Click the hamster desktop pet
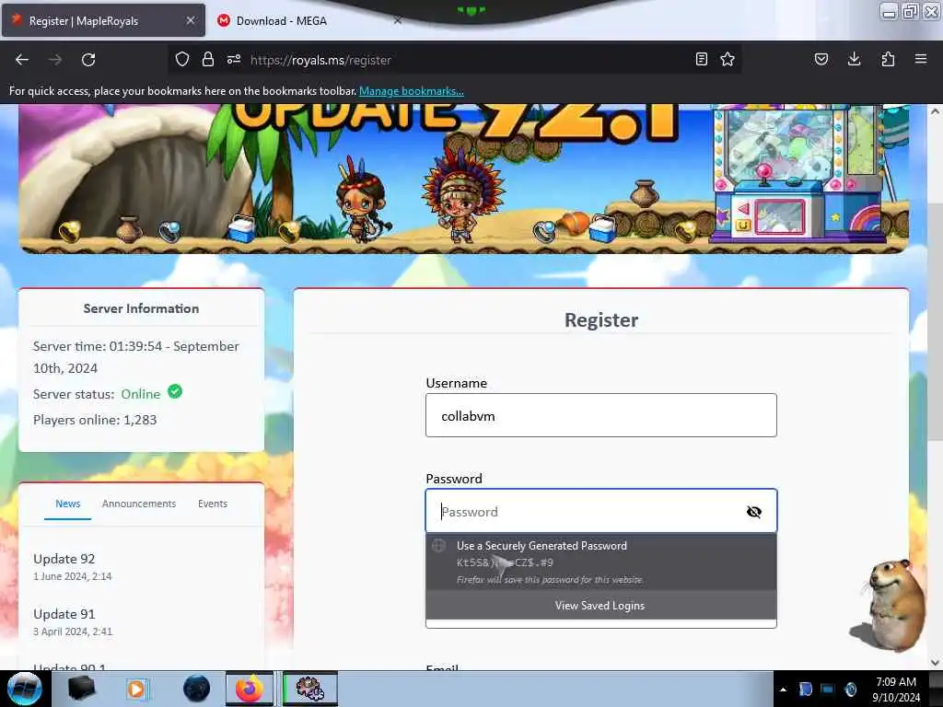The image size is (943, 707). (889, 606)
